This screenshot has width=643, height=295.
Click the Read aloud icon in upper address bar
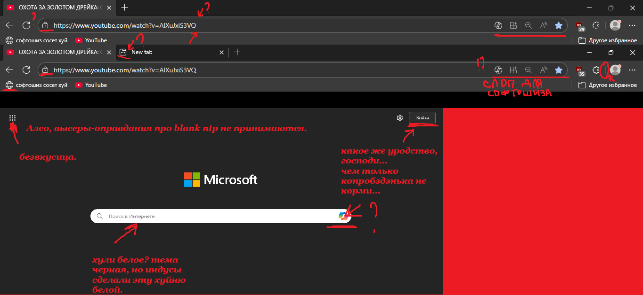pos(544,25)
